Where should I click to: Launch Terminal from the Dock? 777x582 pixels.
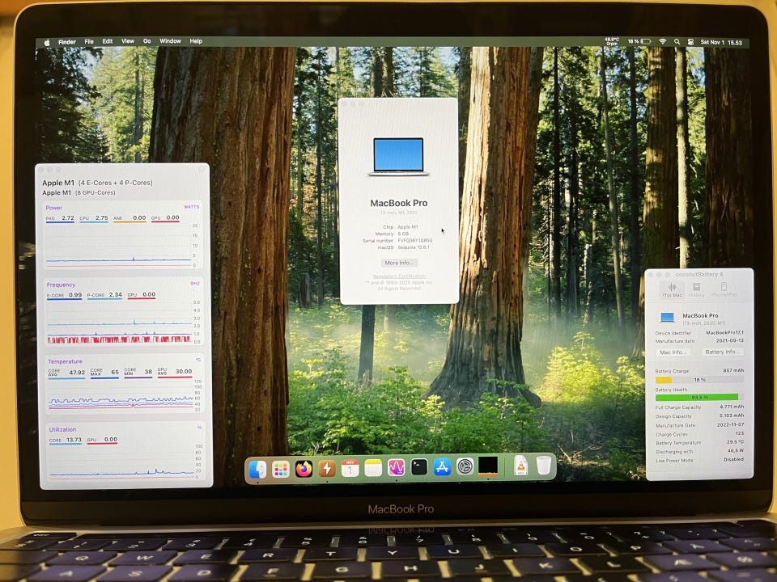[x=419, y=466]
